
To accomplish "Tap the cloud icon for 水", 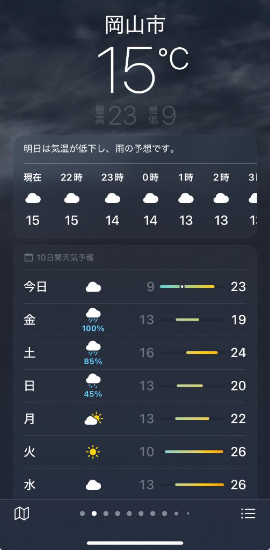I will 93,485.
